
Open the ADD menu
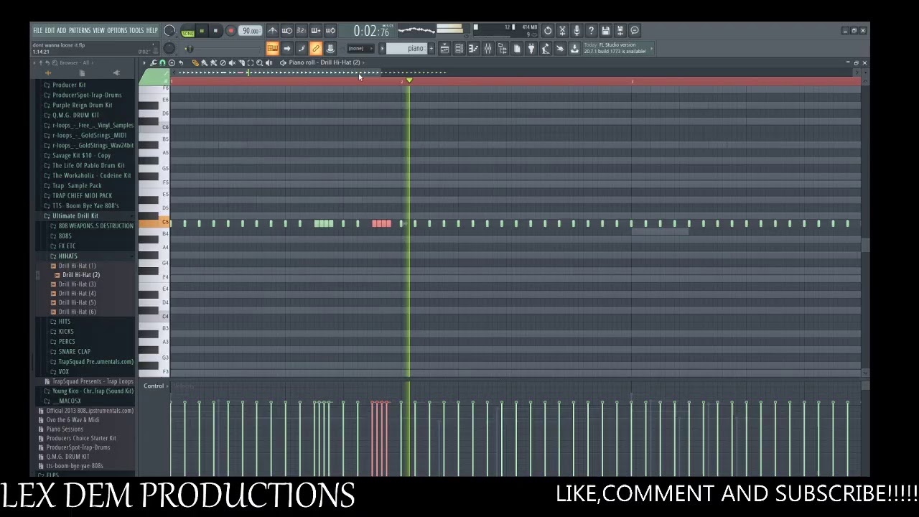tap(62, 30)
